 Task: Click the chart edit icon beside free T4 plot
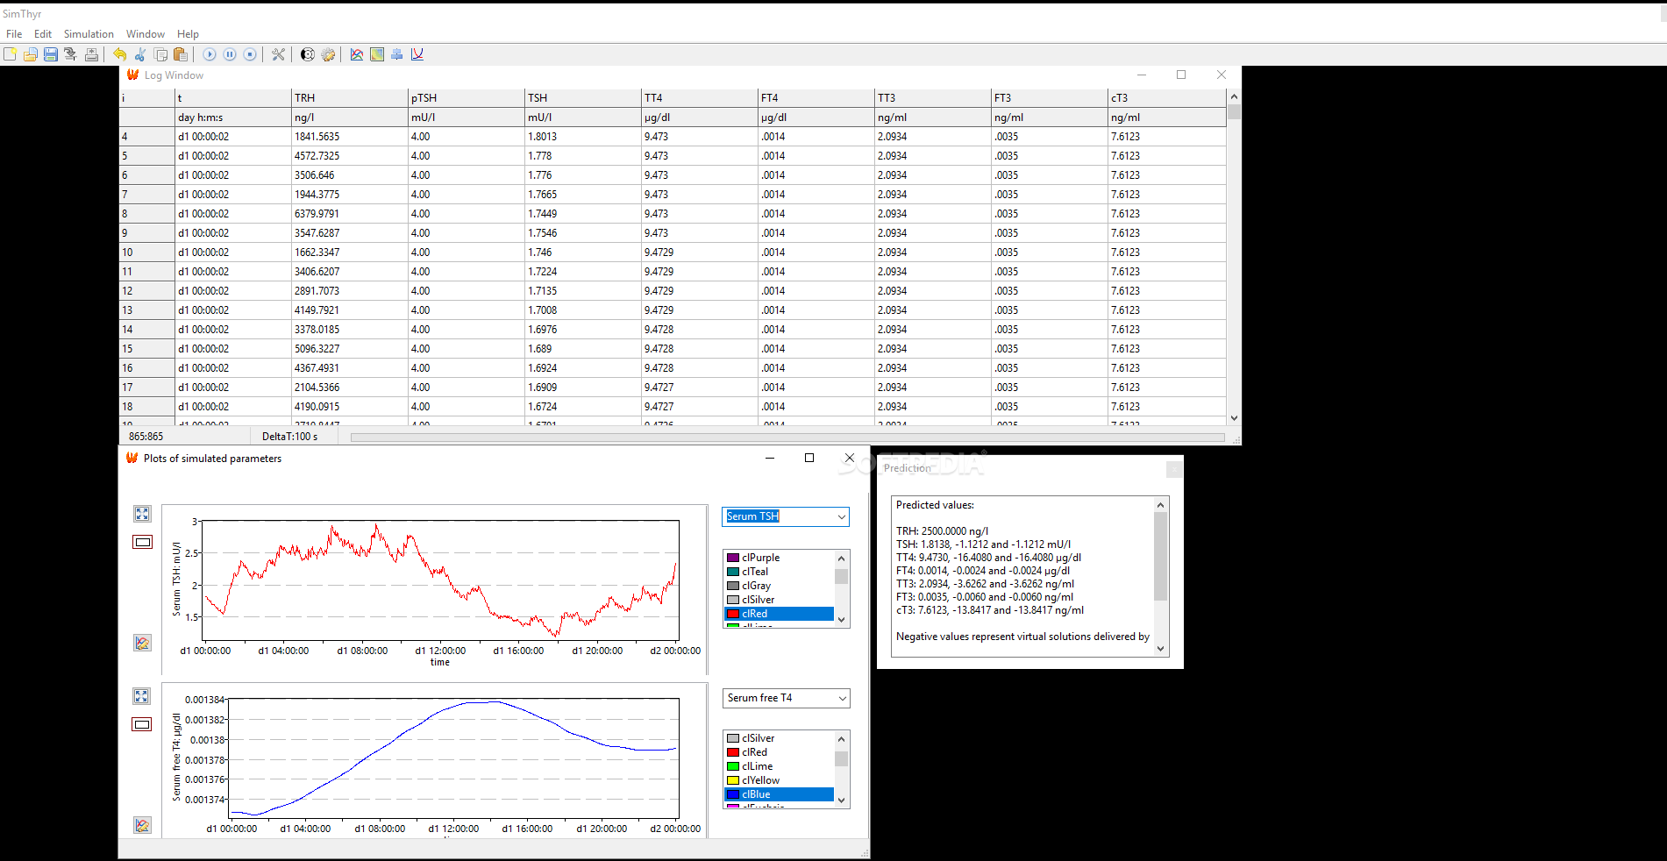pyautogui.click(x=142, y=825)
